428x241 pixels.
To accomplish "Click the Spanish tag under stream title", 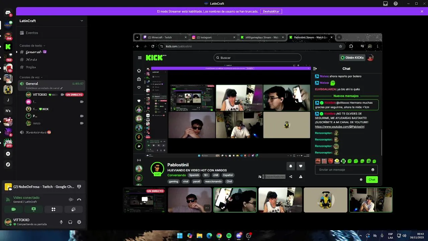I will [x=194, y=175].
